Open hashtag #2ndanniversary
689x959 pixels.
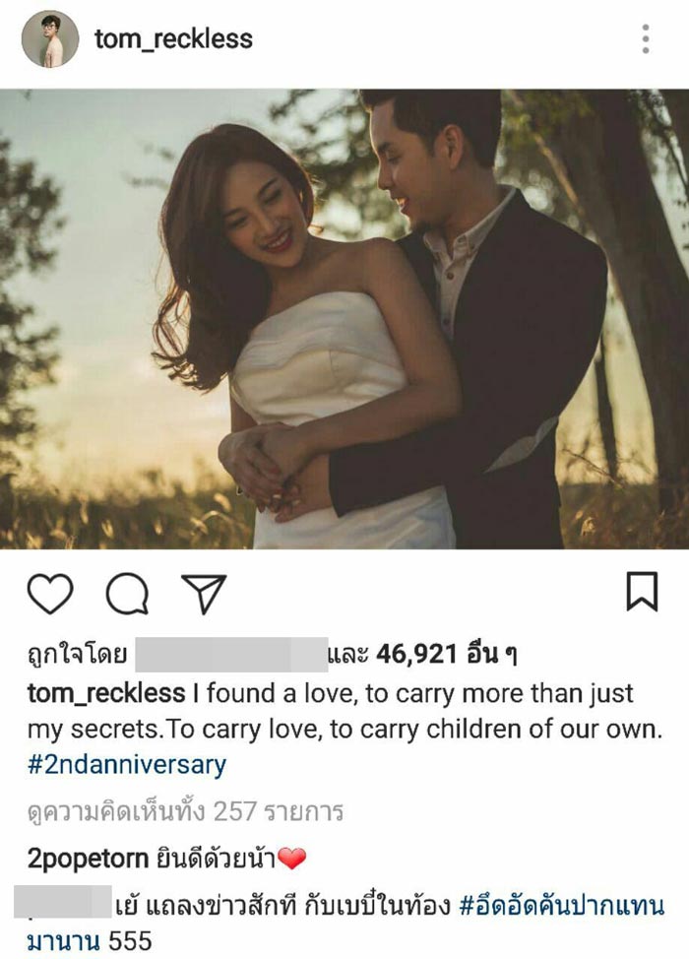coord(127,765)
